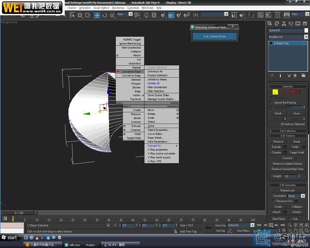
Task: Toggle the Selection Lock icon
Action: click(x=108, y=225)
